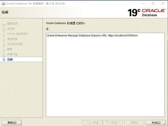Select the 概要 step

(x=10, y=49)
